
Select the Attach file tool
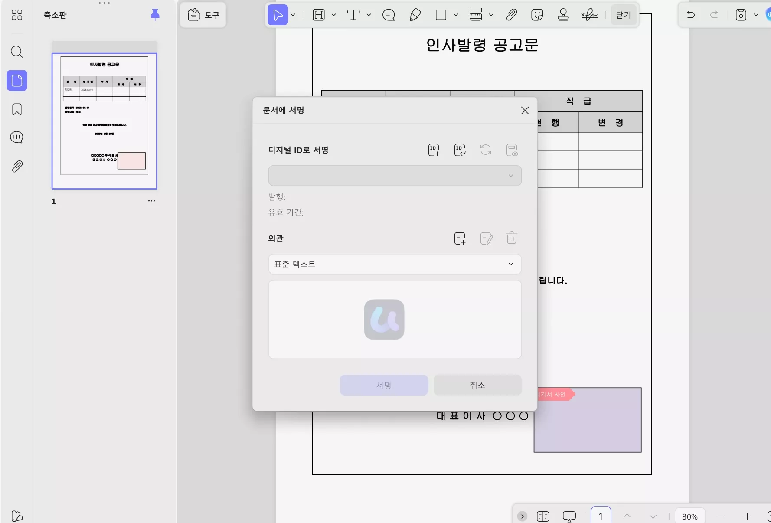pyautogui.click(x=511, y=15)
